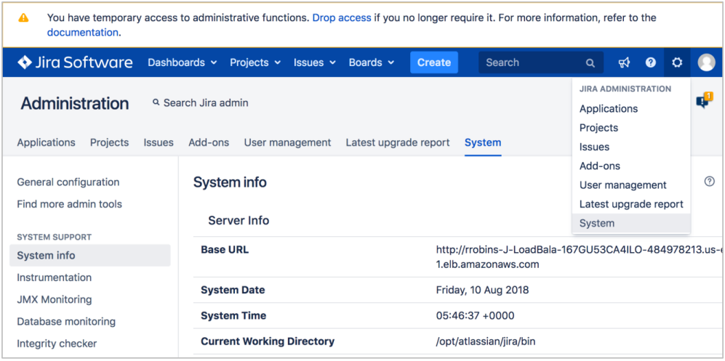Click the Drop access link
Screen dimensions: 725x361
click(x=342, y=18)
